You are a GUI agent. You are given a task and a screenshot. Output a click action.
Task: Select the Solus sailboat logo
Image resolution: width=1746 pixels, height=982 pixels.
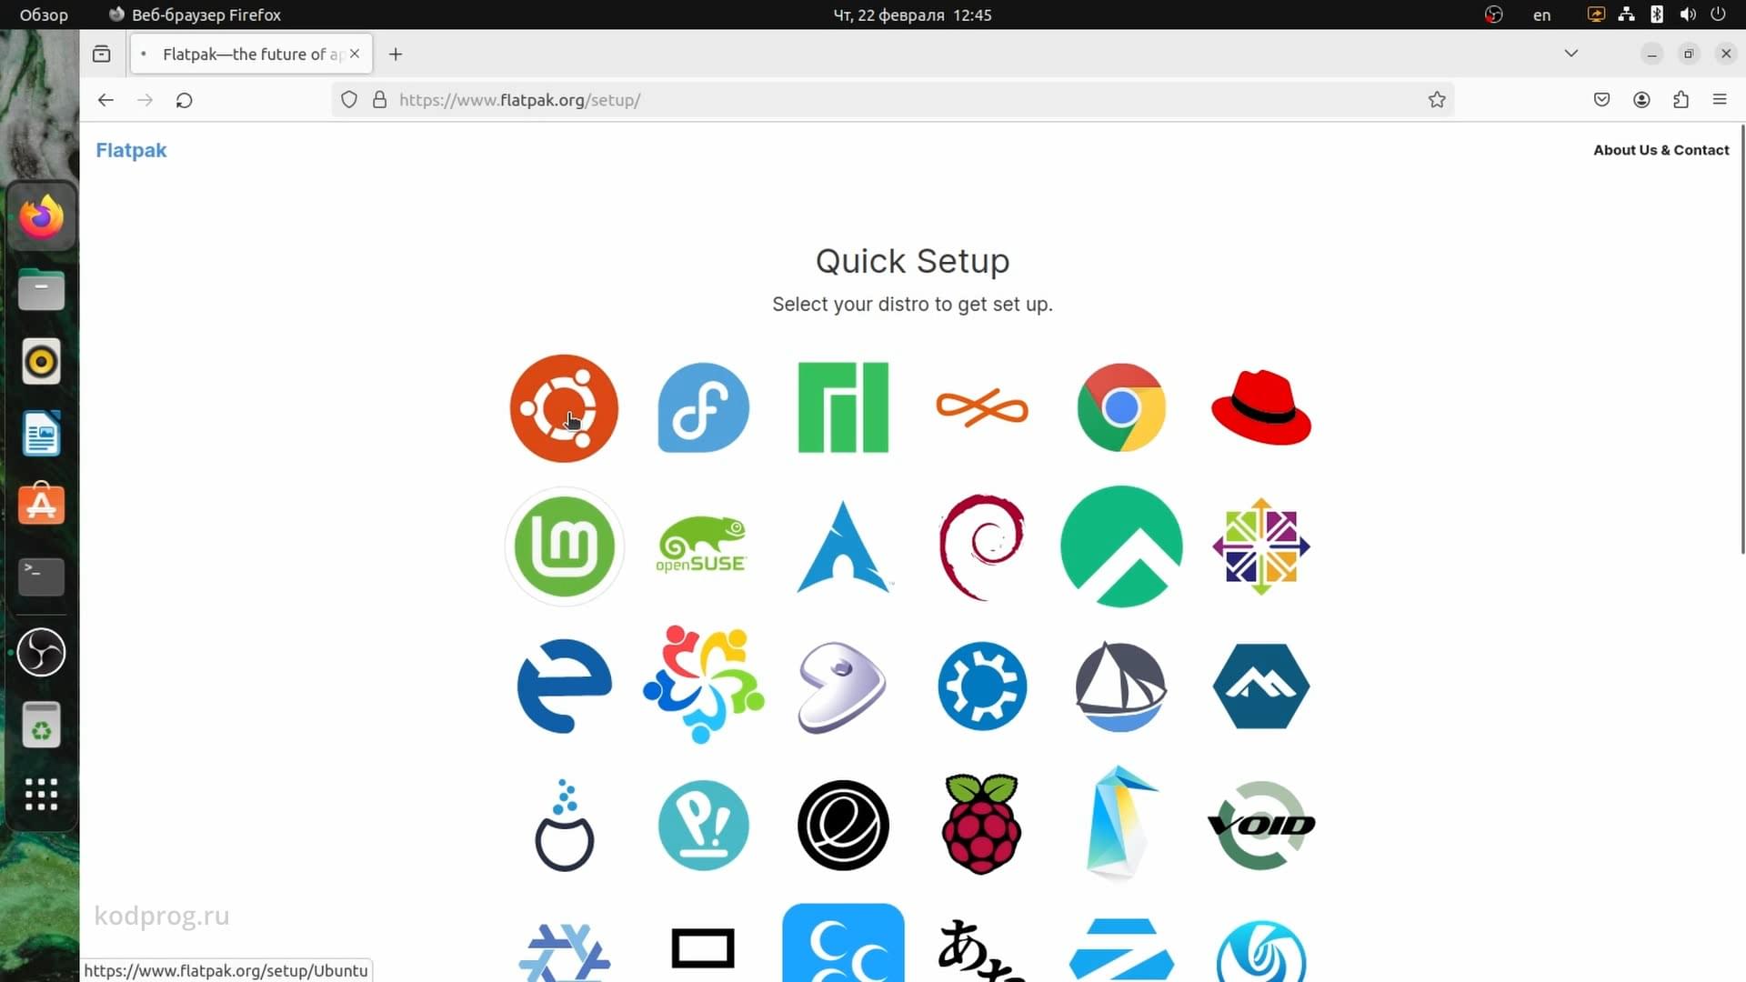(1121, 686)
